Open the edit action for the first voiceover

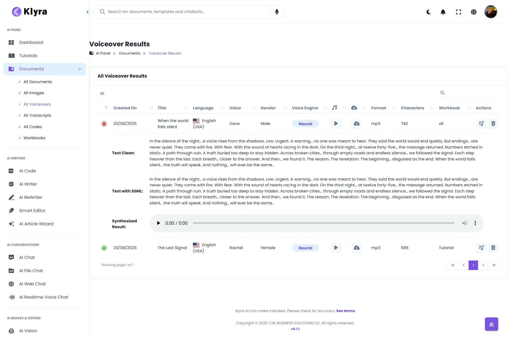coord(481,123)
